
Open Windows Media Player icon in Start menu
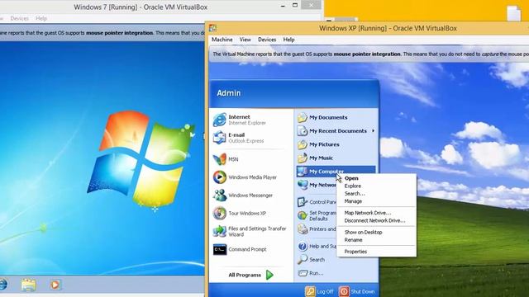220,177
